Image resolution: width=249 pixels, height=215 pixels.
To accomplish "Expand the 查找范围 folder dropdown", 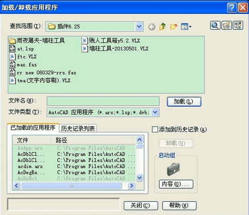I will point(139,27).
